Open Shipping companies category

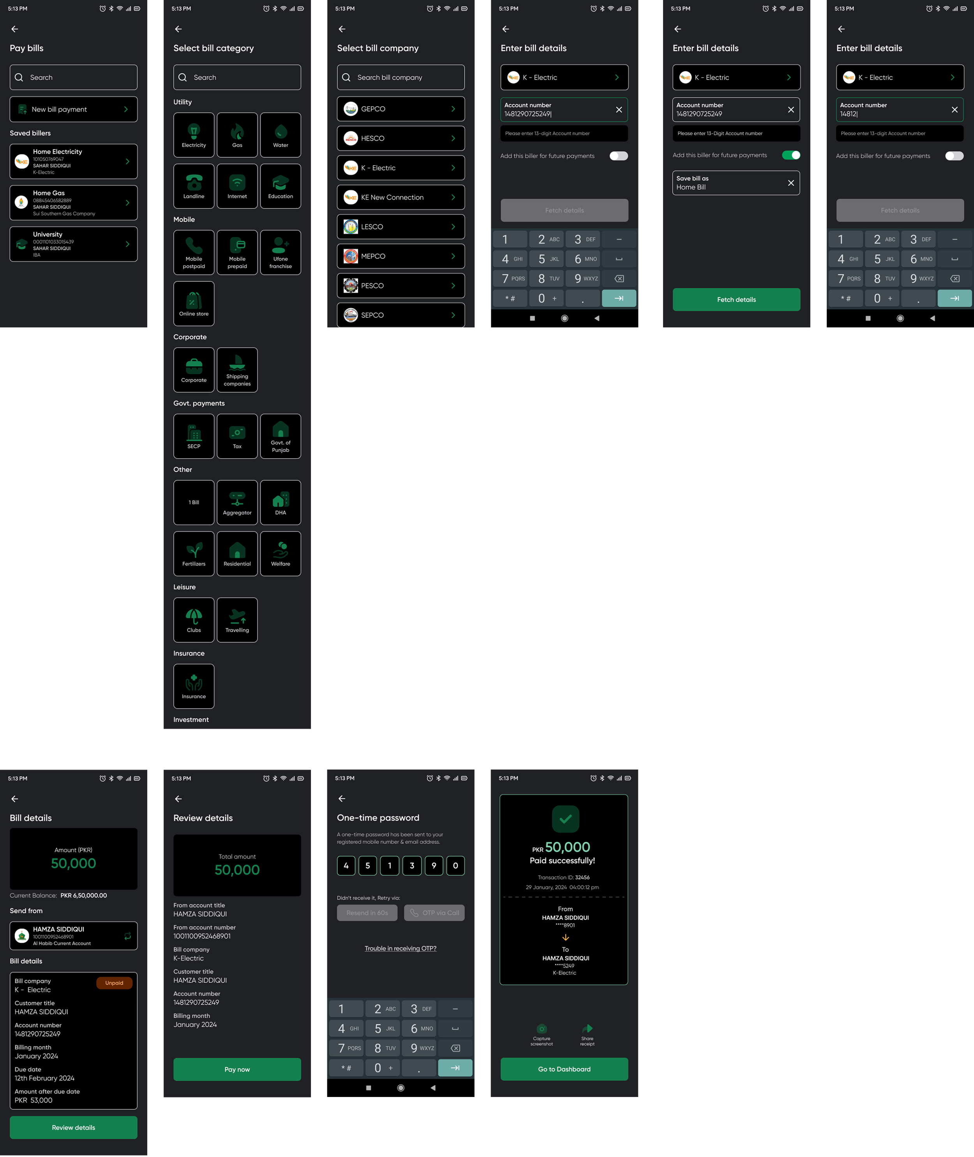coord(237,370)
